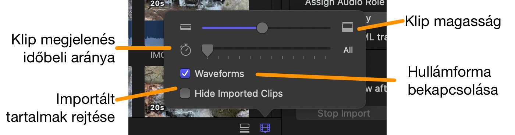The width and height of the screenshot is (515, 135).
Task: Enable the Hide Imported Clips checkbox
Action: tap(185, 94)
